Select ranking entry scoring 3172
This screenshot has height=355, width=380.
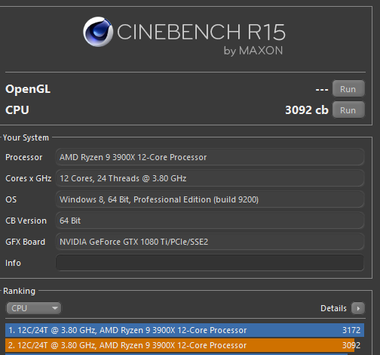point(185,330)
